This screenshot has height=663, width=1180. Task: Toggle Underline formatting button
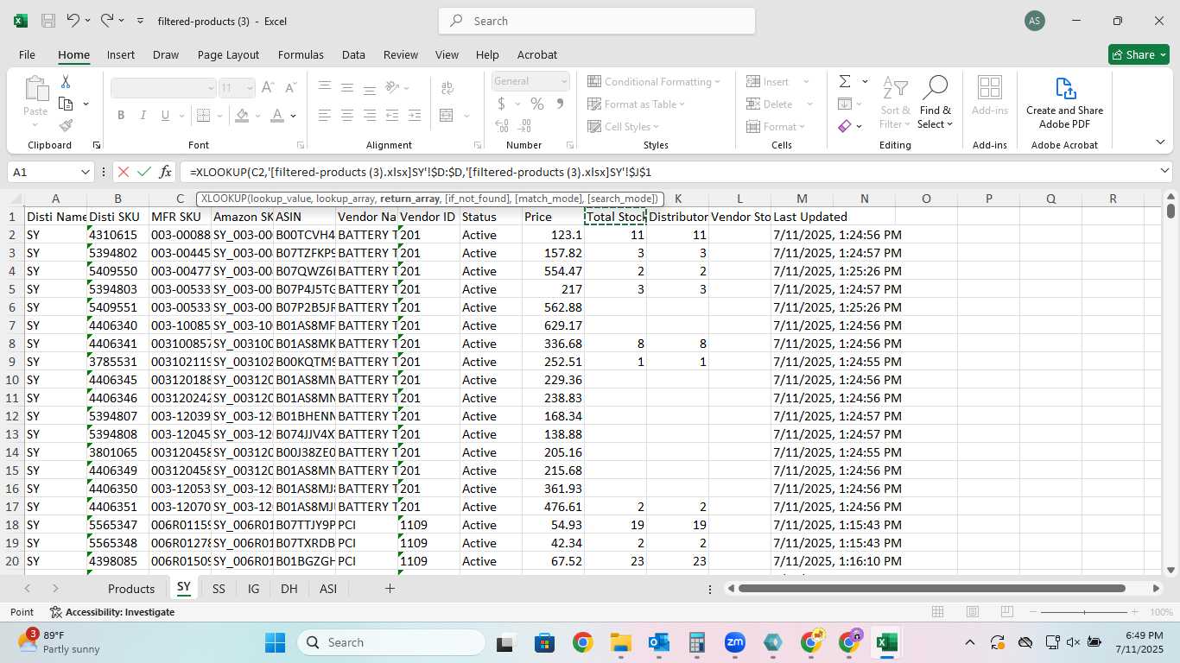[166, 115]
